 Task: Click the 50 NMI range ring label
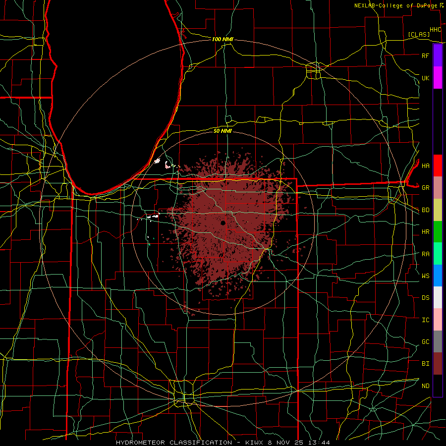pyautogui.click(x=223, y=131)
